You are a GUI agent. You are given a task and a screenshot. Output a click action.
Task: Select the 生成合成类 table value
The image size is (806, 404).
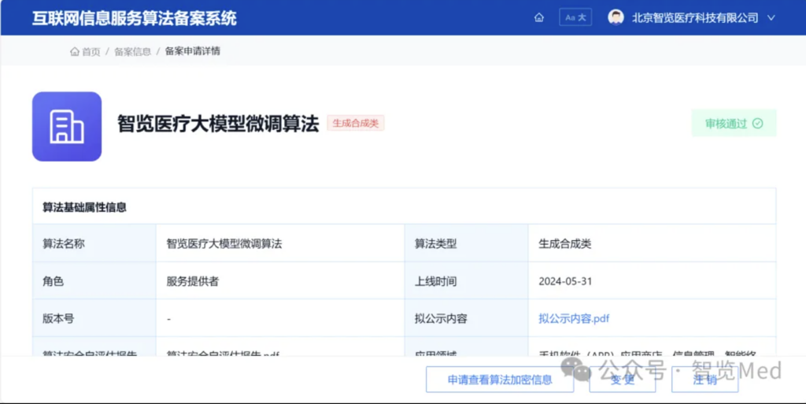click(x=565, y=243)
